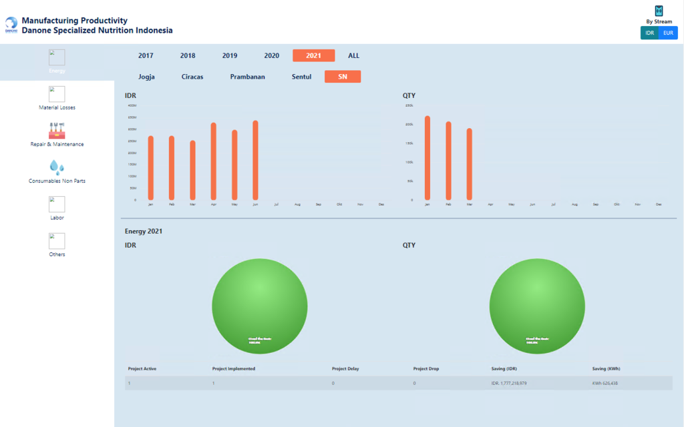This screenshot has width=684, height=427.
Task: Click the 'Apr' month label in QTY chart
Action: 490,204
